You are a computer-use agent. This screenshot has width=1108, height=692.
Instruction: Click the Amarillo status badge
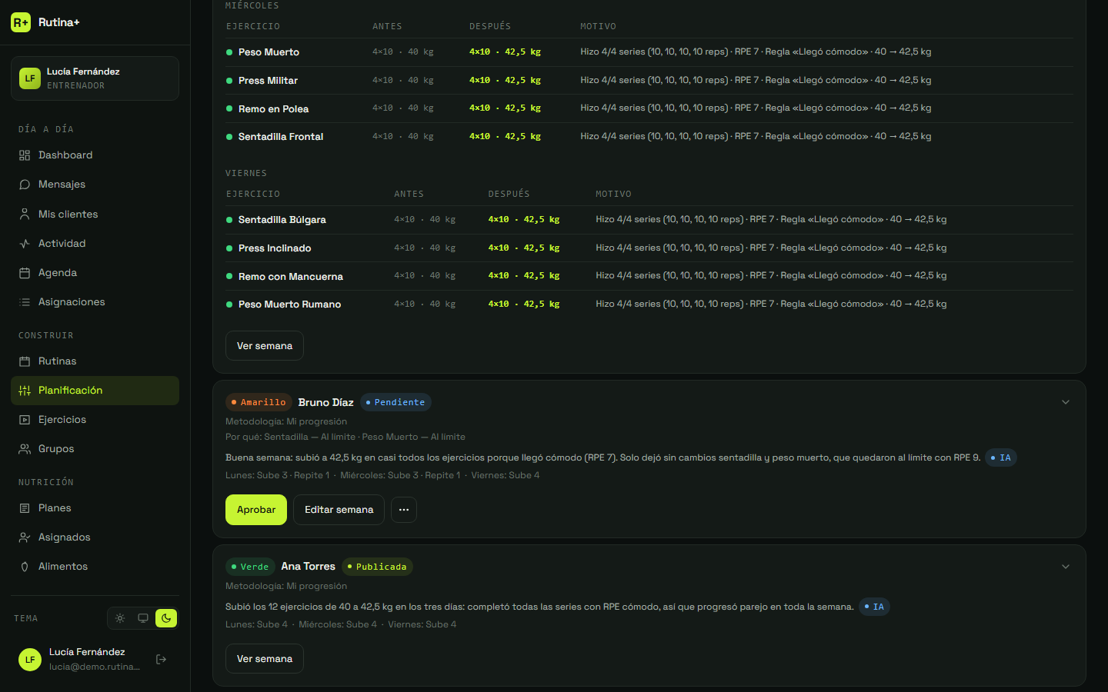259,402
